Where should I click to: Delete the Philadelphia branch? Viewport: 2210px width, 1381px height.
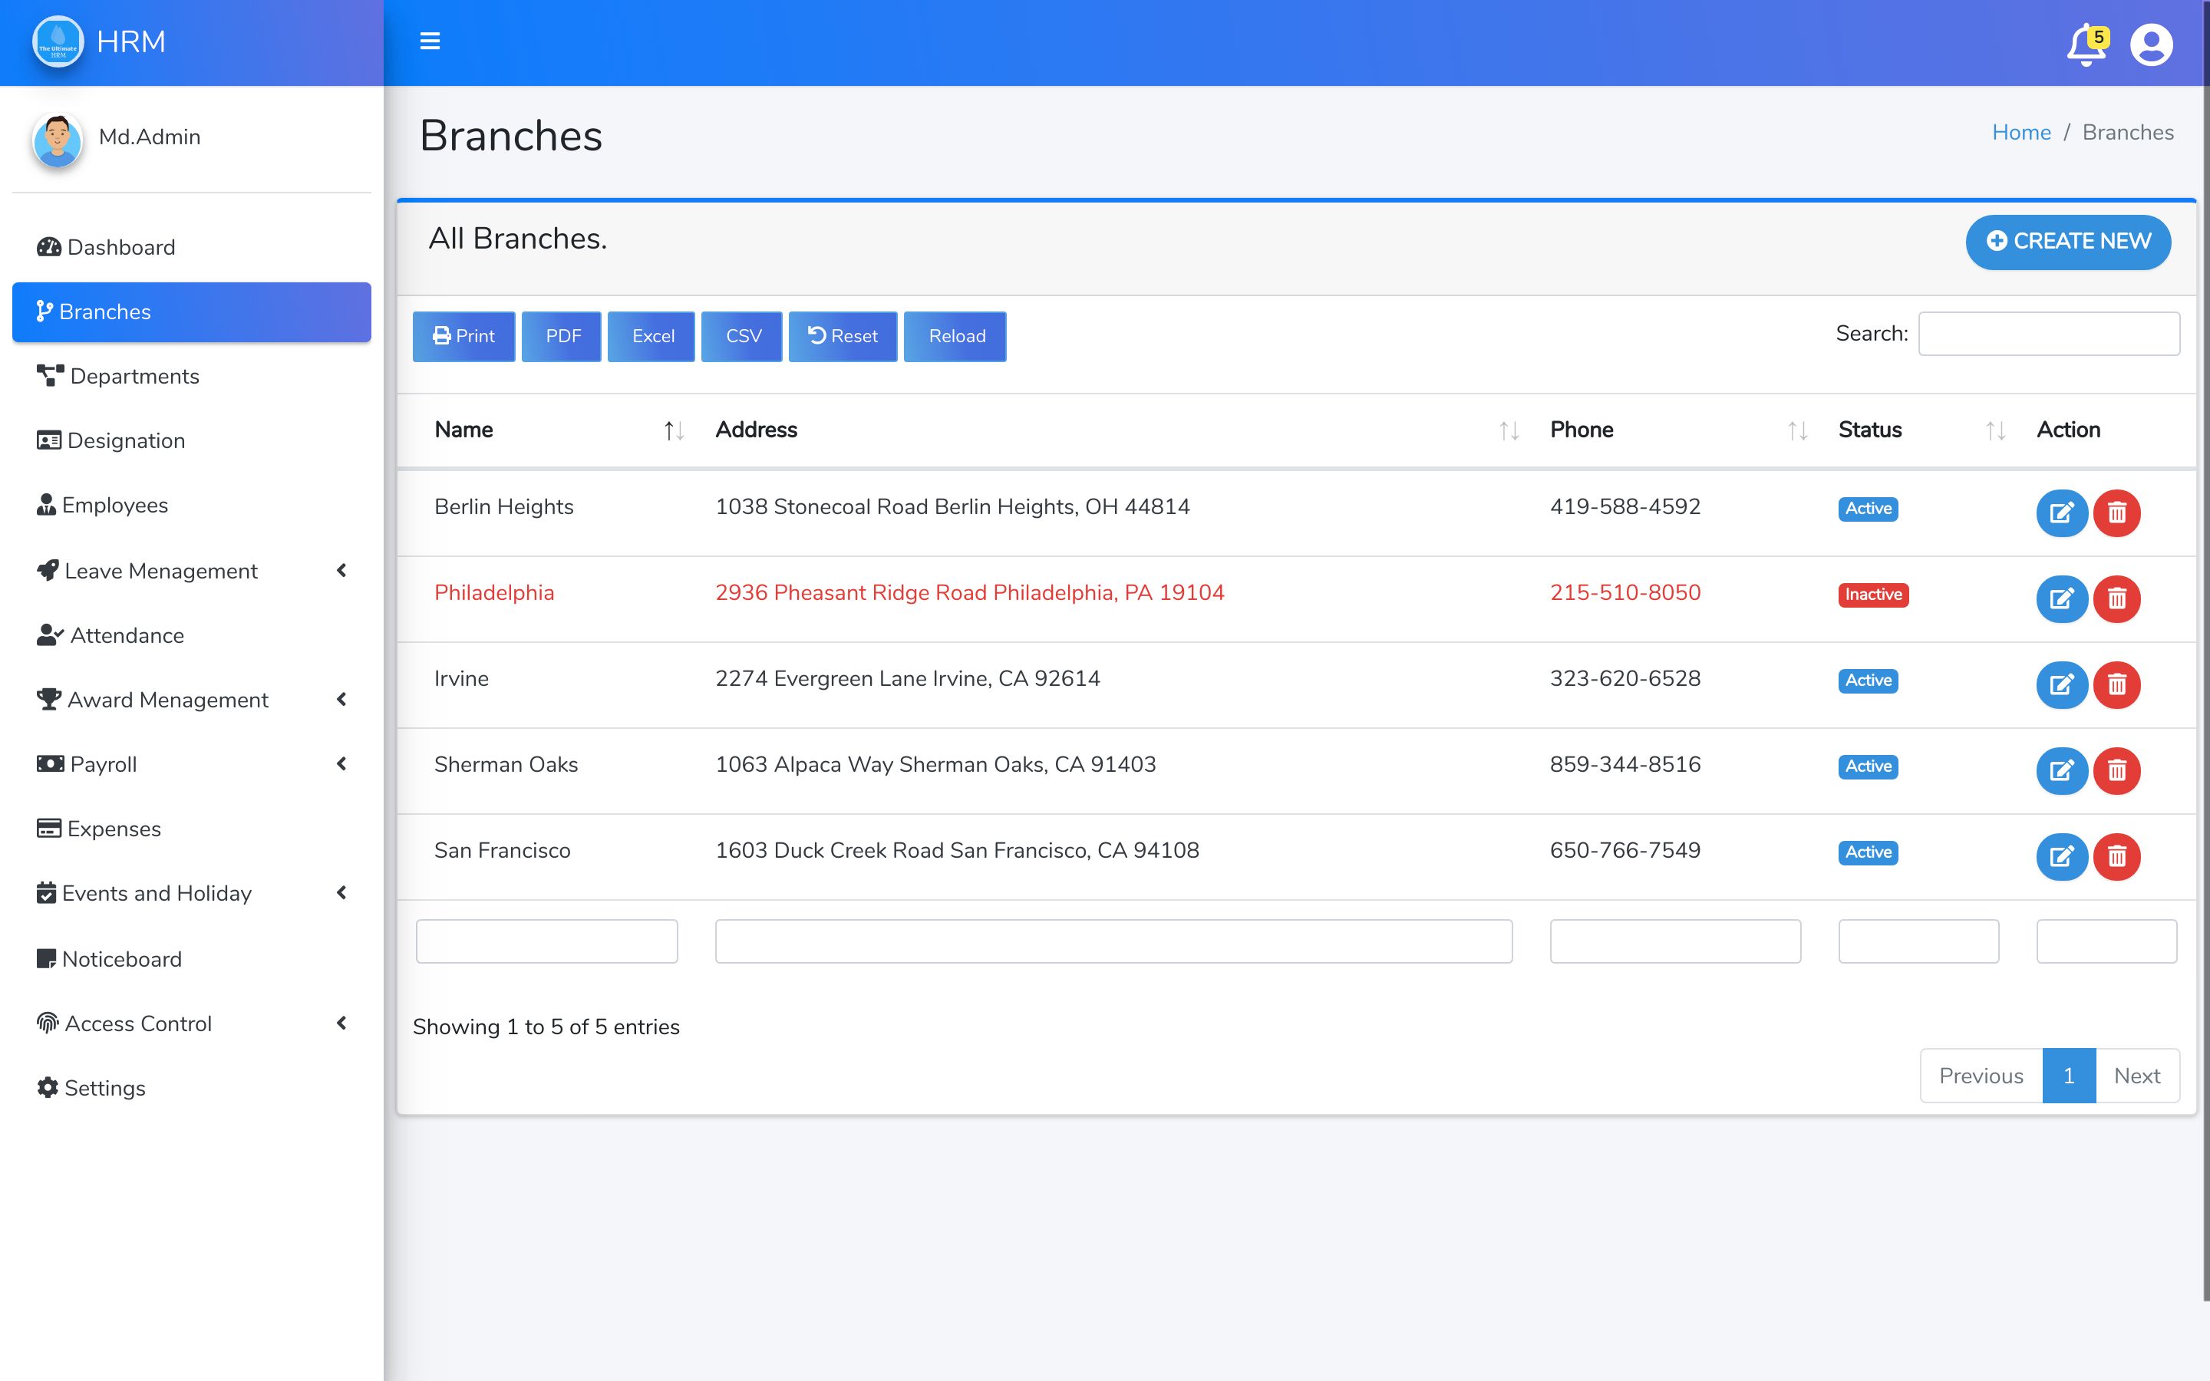point(2117,599)
